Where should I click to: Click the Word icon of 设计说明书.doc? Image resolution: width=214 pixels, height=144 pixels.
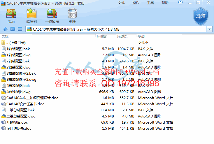coord(3,128)
